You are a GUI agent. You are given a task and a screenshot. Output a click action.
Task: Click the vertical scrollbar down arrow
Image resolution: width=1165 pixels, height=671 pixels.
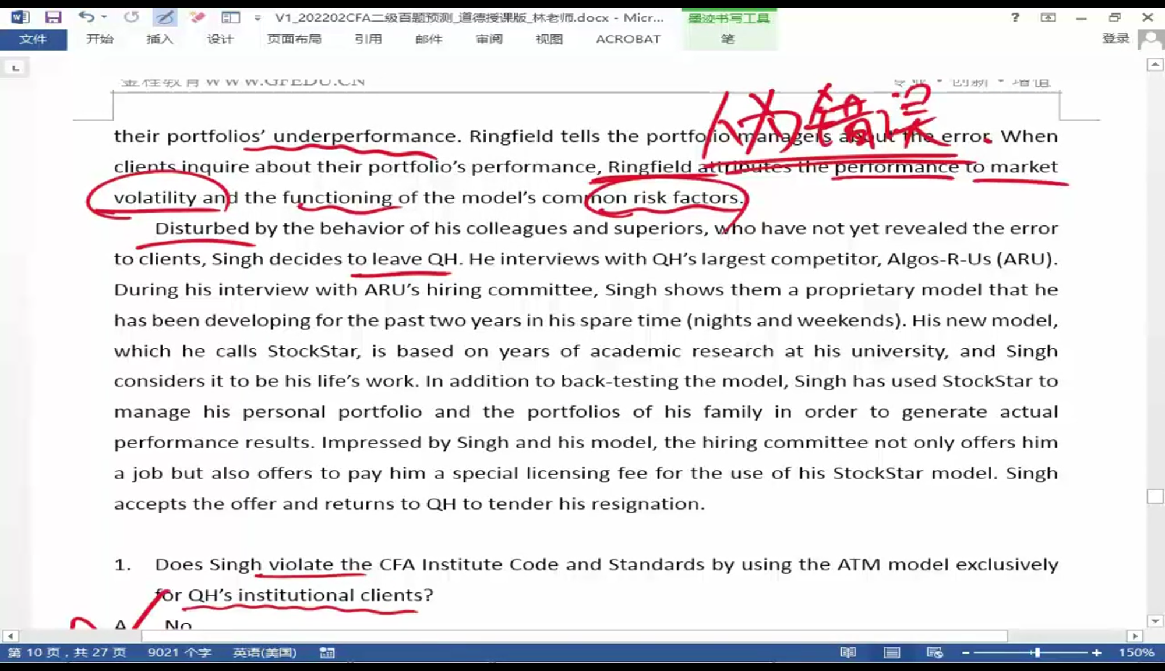1155,621
